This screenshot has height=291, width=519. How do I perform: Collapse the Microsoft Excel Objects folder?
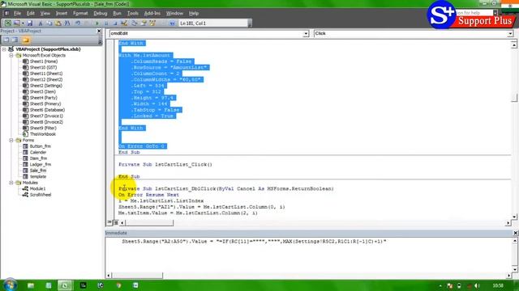[x=11, y=56]
